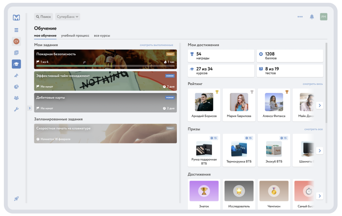The image size is (342, 216).
Task: Open the Ручка подарочная ВТБ prize image
Action: (x=204, y=149)
